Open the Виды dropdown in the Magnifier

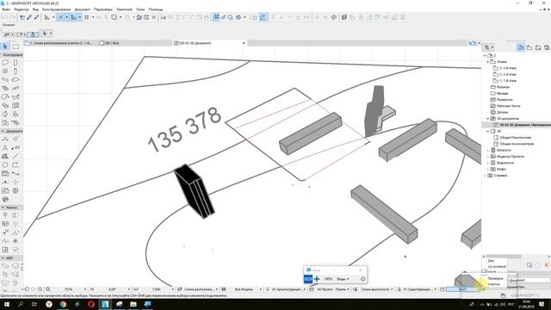343,279
